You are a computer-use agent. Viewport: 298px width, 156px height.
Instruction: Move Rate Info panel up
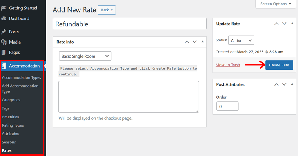click(x=187, y=42)
